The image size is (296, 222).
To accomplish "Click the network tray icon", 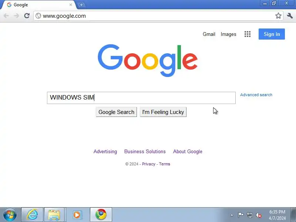I will [249, 215].
